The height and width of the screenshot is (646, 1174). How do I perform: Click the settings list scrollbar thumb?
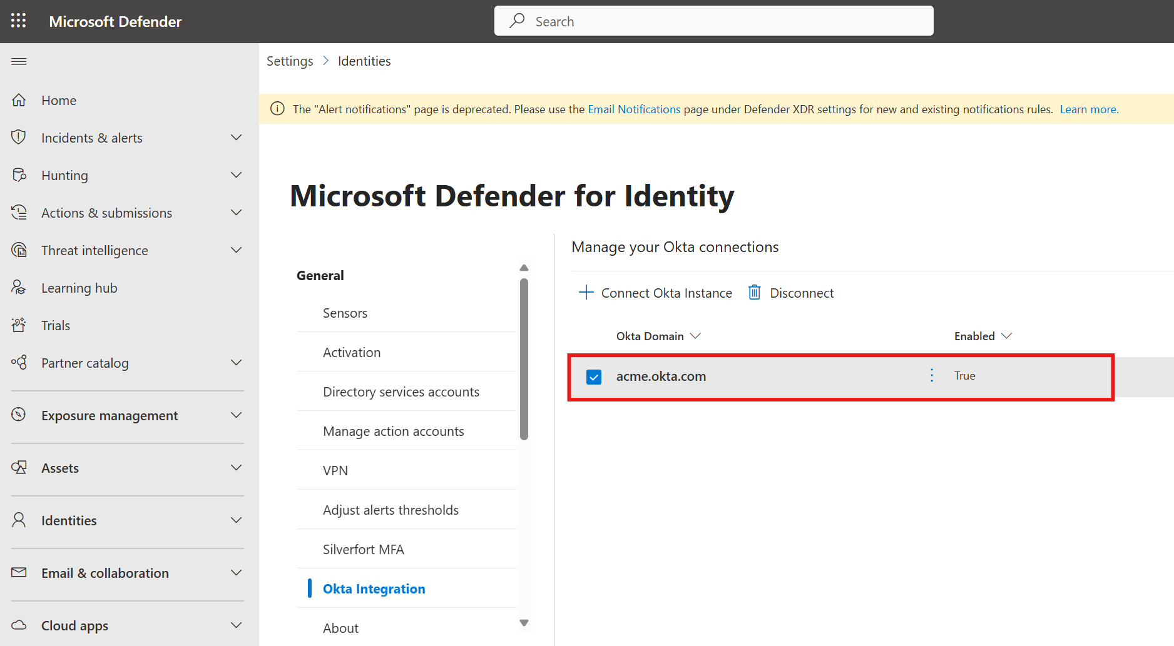click(524, 359)
